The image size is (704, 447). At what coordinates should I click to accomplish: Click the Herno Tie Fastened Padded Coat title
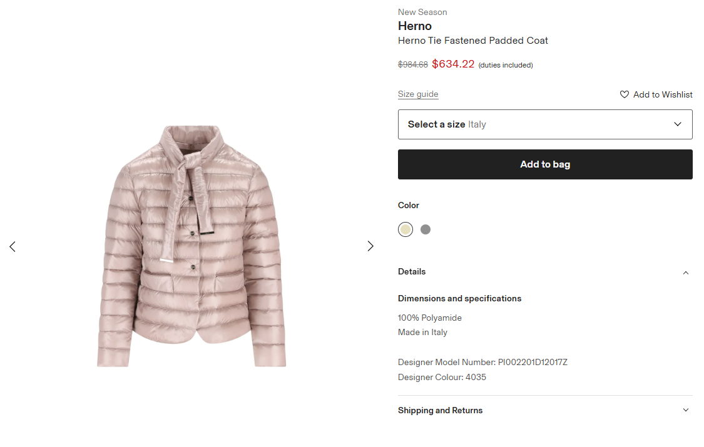pos(473,41)
